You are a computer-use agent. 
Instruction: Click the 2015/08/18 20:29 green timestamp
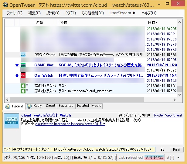pyautogui.click(x=161, y=29)
